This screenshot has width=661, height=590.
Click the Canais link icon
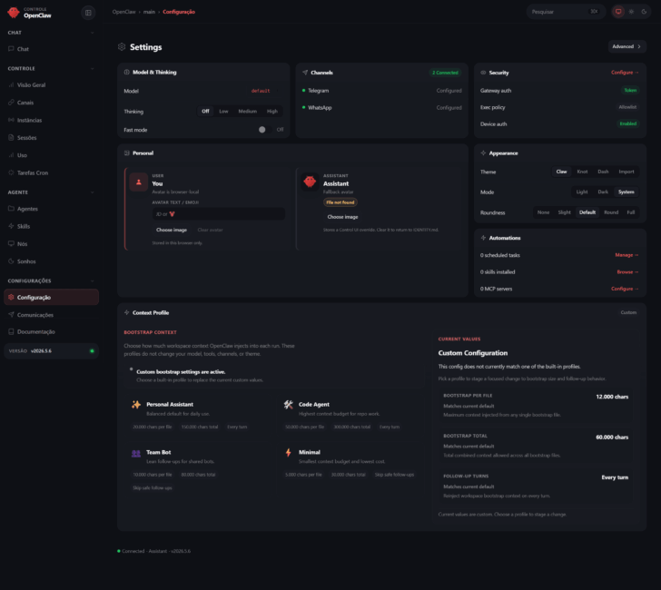(11, 103)
